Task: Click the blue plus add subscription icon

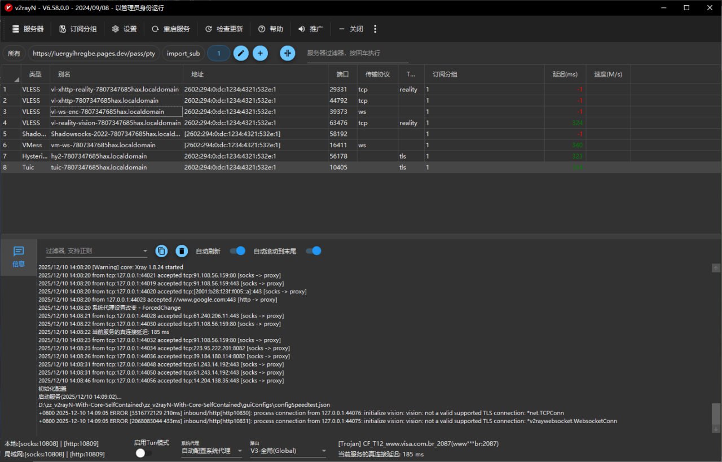Action: click(260, 54)
